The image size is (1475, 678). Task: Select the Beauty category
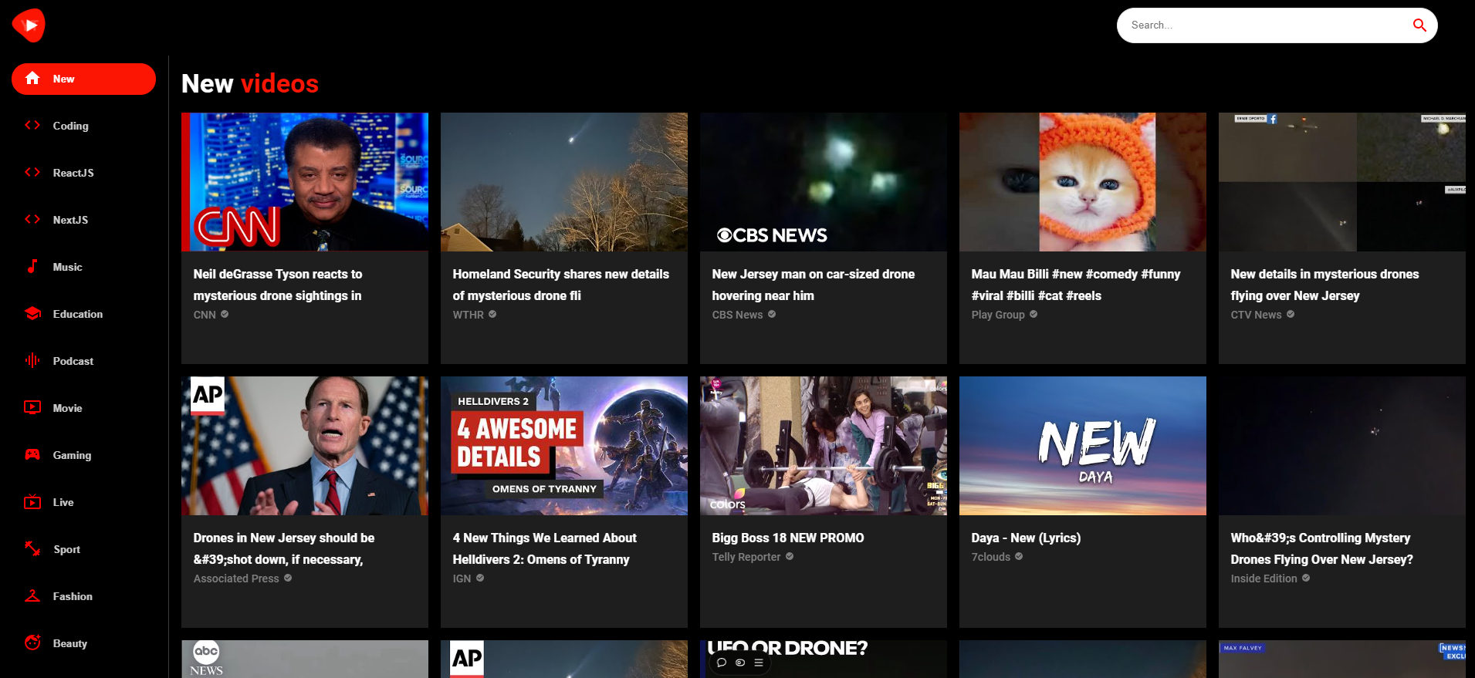coord(83,643)
